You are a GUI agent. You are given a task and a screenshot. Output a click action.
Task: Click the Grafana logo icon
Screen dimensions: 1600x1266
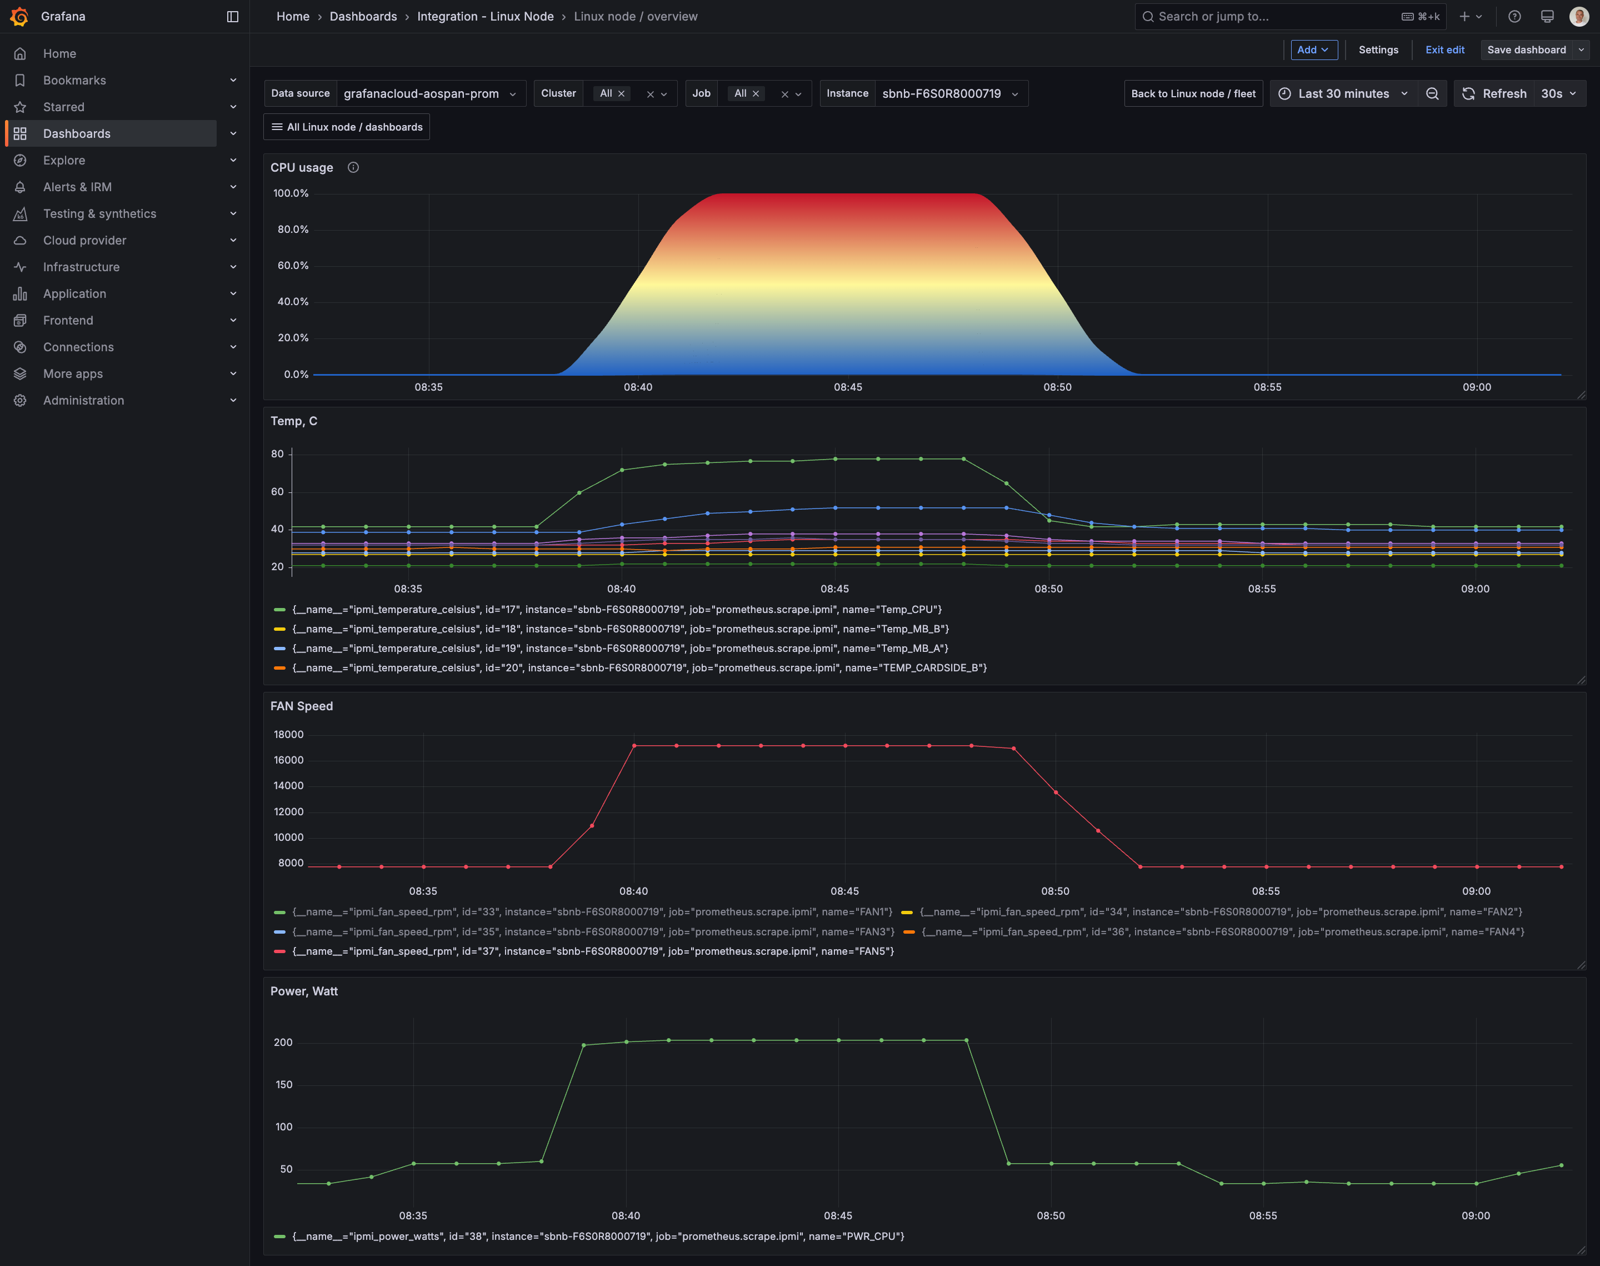pyautogui.click(x=20, y=16)
